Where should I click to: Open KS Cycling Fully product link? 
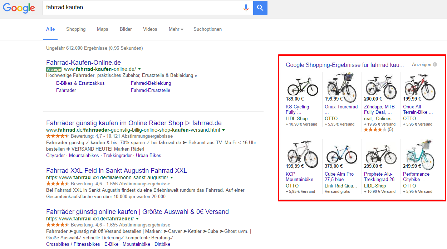[298, 109]
